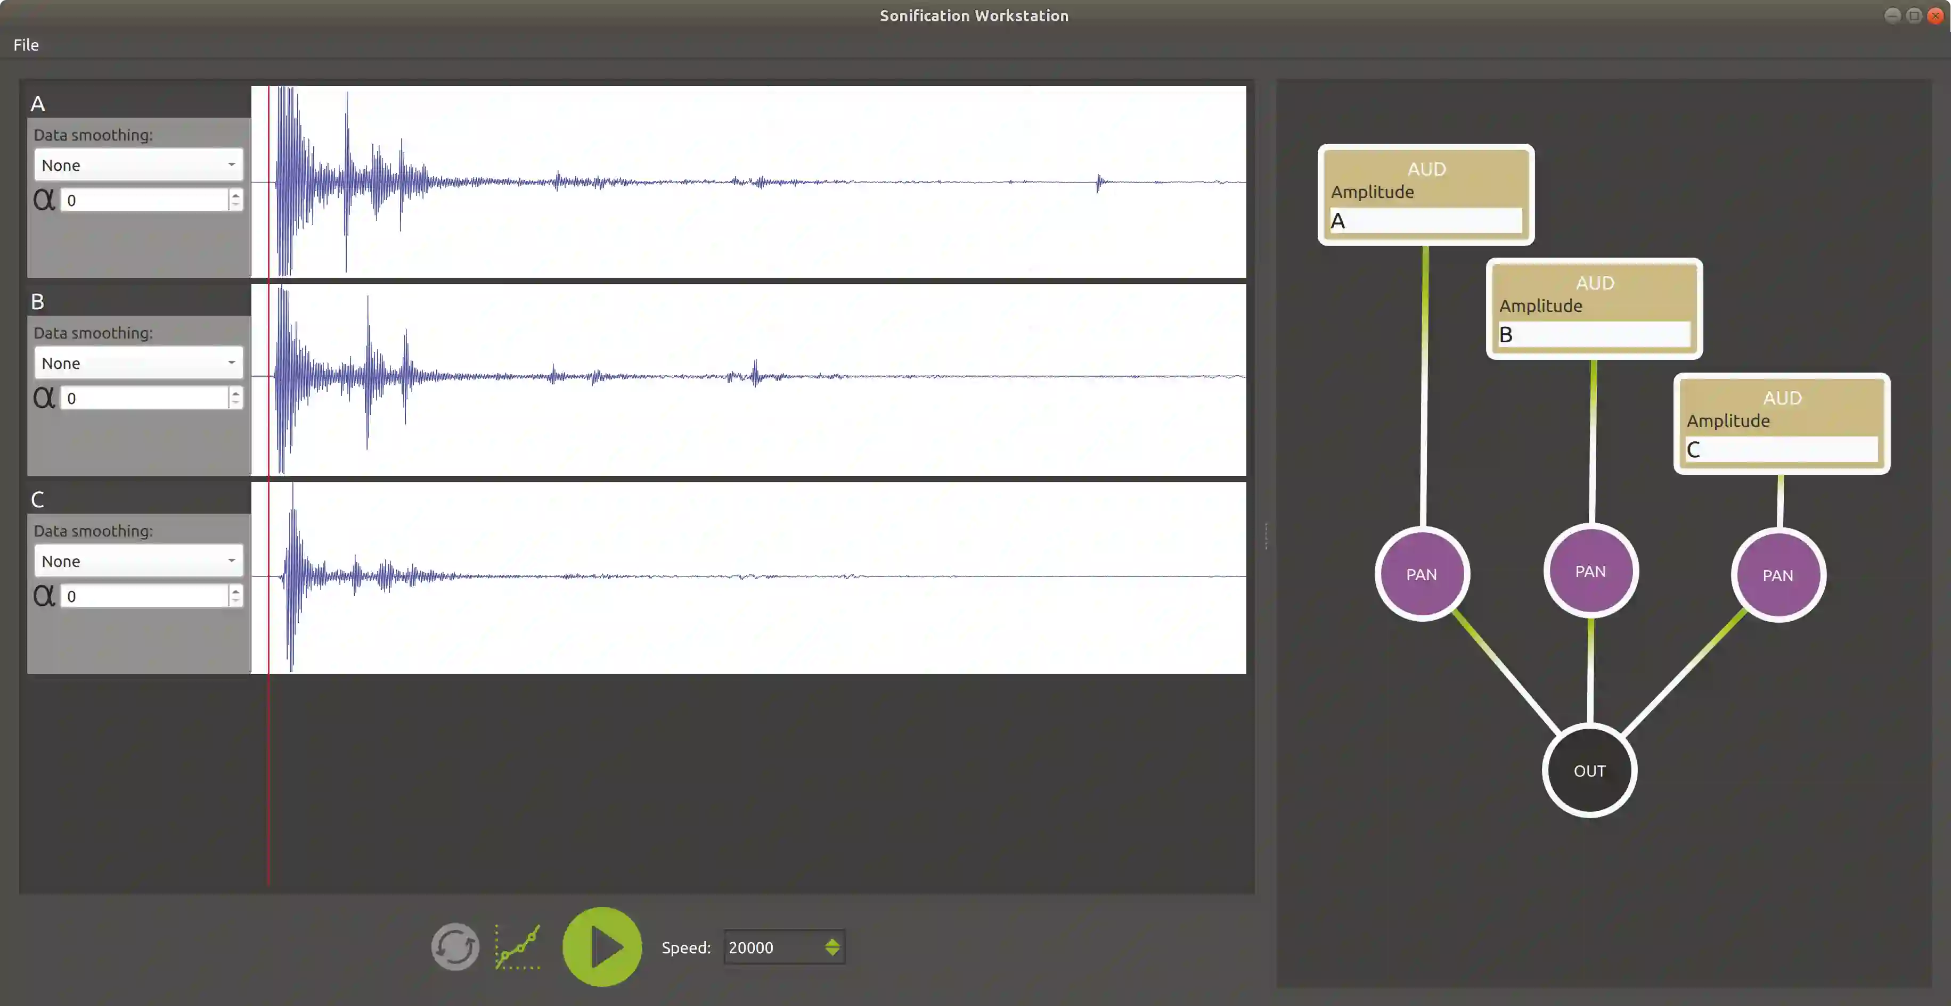The height and width of the screenshot is (1006, 1951).
Task: Select the OUT node circle
Action: (x=1589, y=771)
